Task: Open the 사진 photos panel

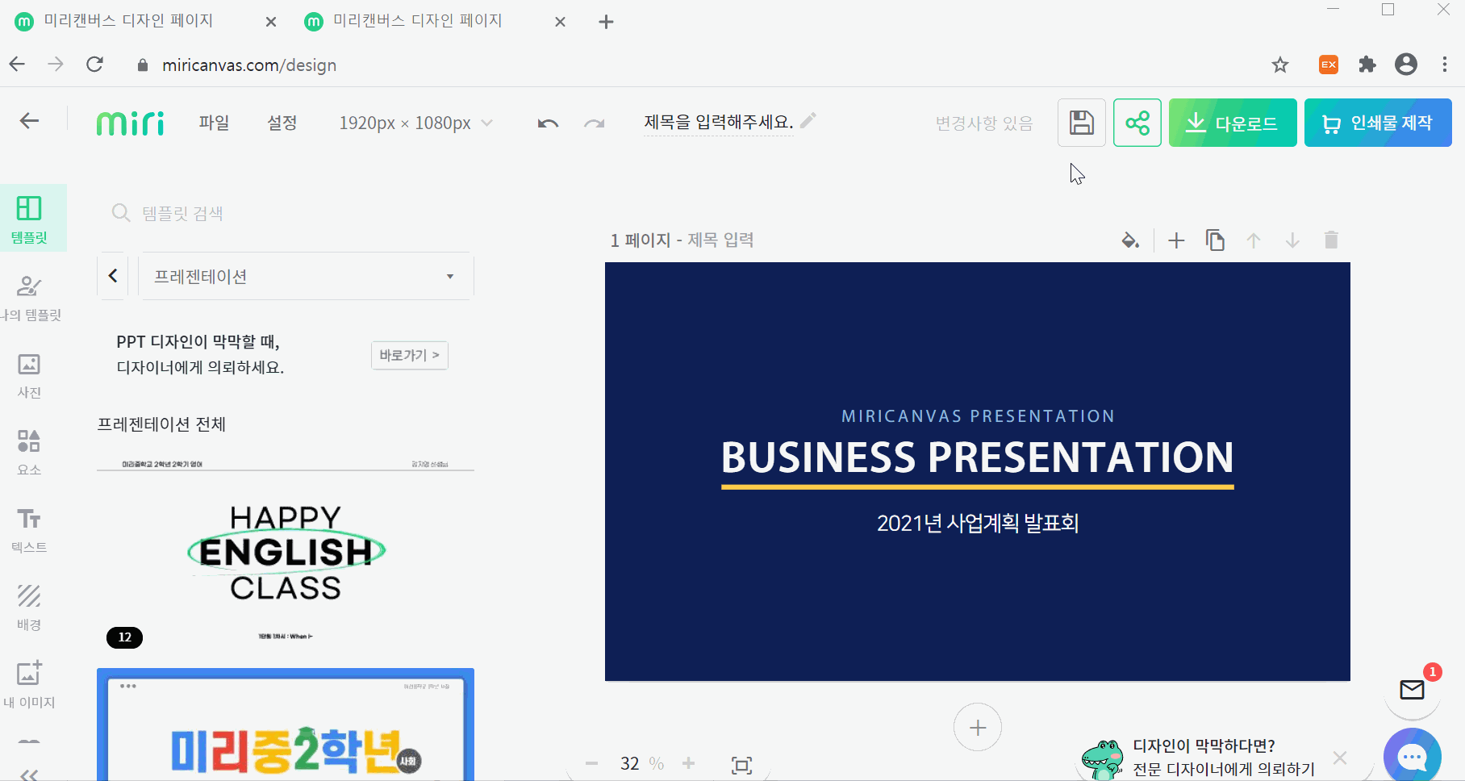Action: (x=30, y=375)
